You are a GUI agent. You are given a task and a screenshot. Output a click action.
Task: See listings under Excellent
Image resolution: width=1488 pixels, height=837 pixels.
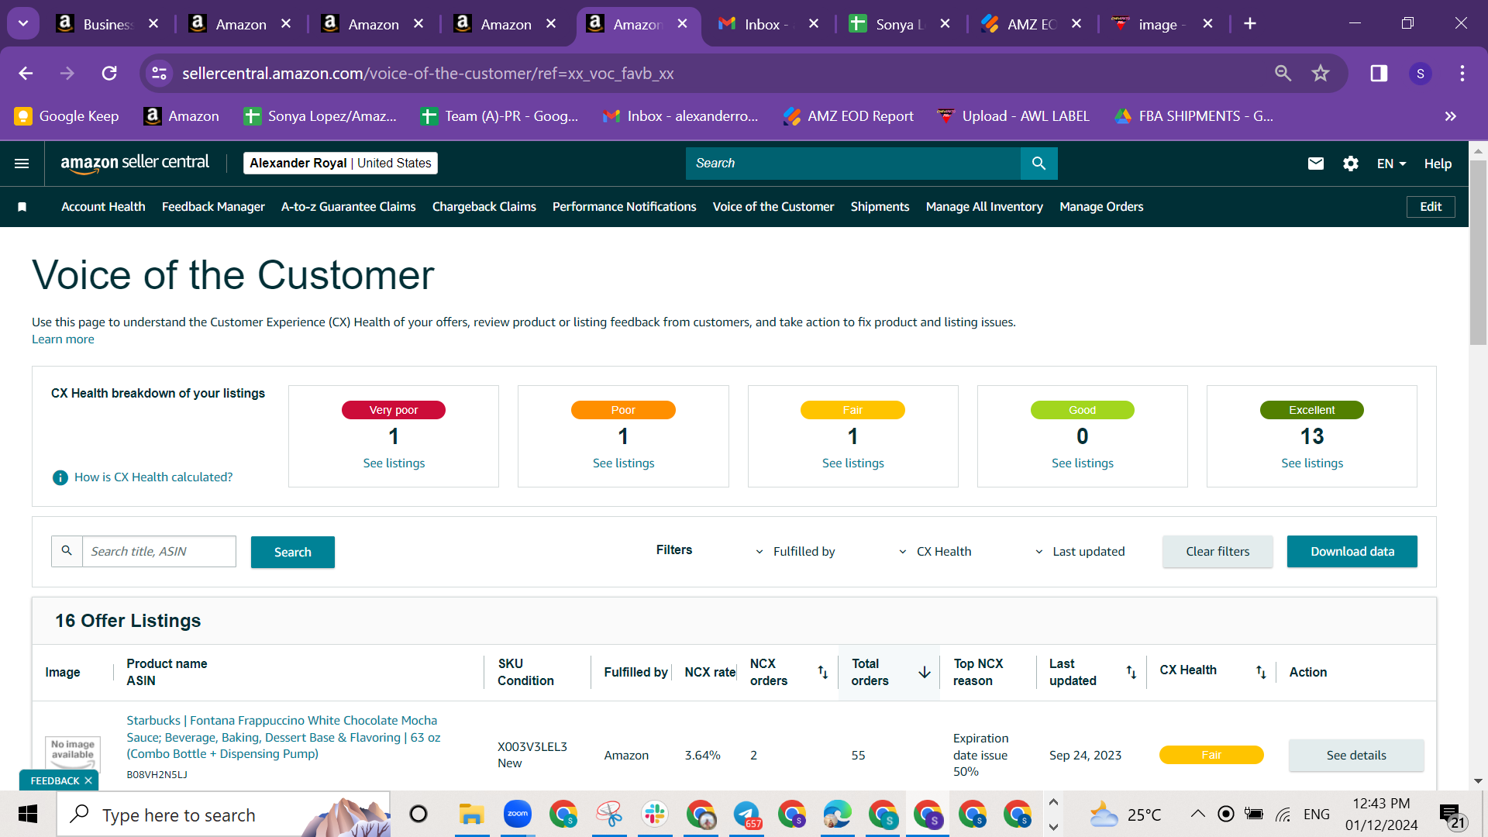coord(1312,463)
